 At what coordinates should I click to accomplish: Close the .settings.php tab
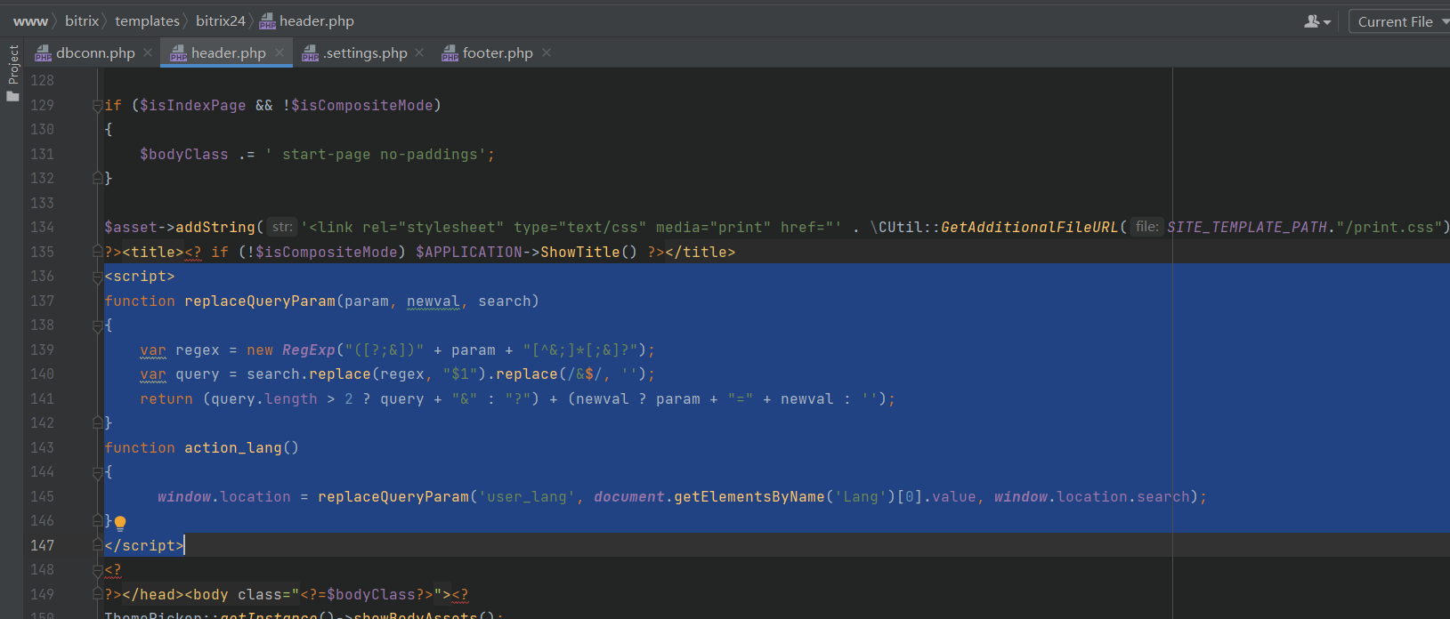419,53
